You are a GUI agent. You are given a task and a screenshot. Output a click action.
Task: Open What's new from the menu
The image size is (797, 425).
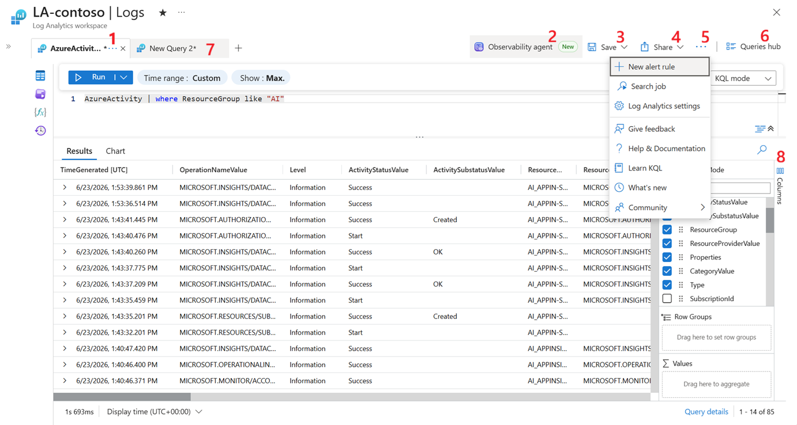[660, 188]
